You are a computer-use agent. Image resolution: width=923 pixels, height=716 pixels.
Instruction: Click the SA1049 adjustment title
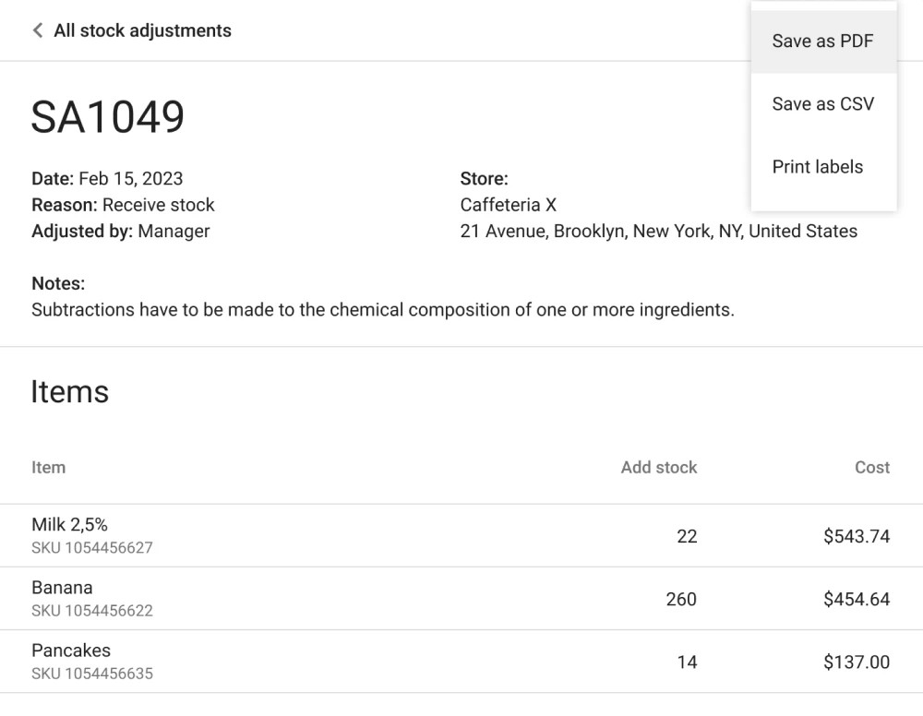coord(108,117)
